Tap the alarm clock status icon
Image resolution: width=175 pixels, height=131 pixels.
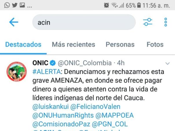pyautogui.click(x=106, y=5)
